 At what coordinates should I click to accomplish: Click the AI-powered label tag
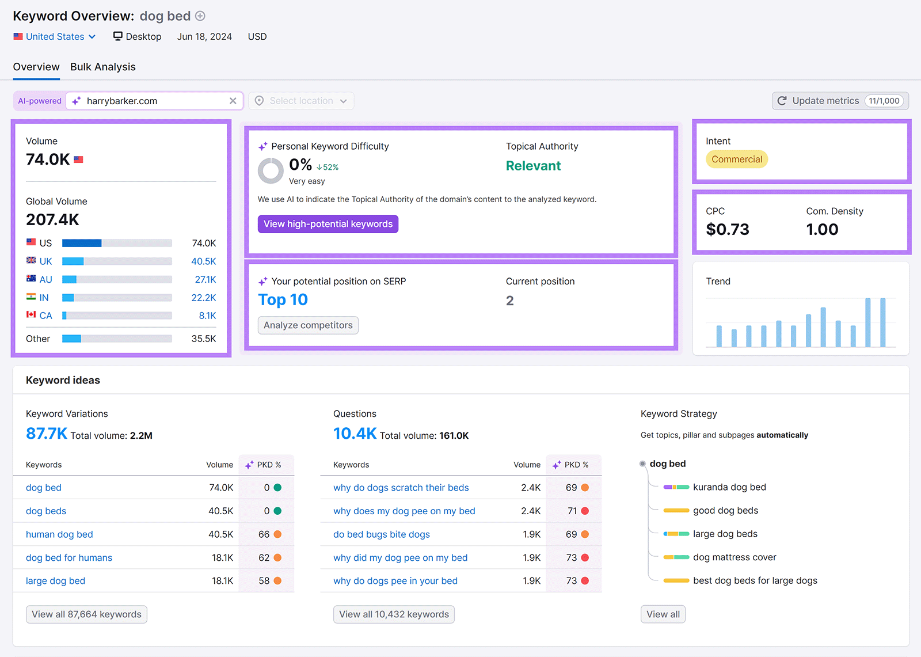pos(40,101)
